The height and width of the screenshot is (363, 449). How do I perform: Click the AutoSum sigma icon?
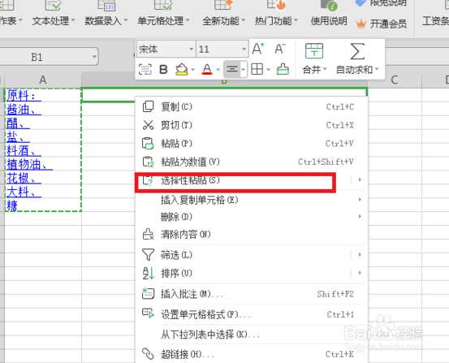[357, 51]
